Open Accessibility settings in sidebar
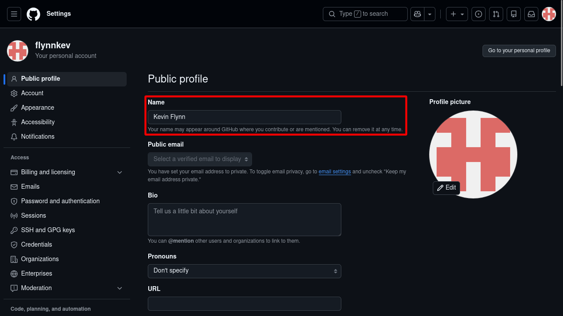The height and width of the screenshot is (316, 563). pos(67,122)
